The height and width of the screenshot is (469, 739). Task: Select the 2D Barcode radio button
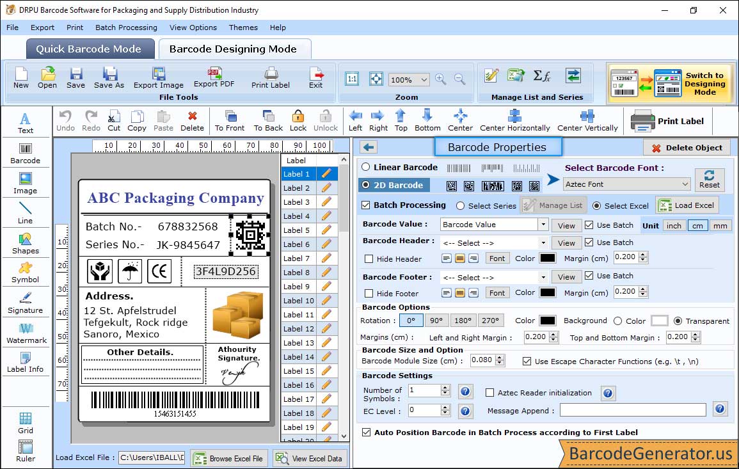[366, 185]
